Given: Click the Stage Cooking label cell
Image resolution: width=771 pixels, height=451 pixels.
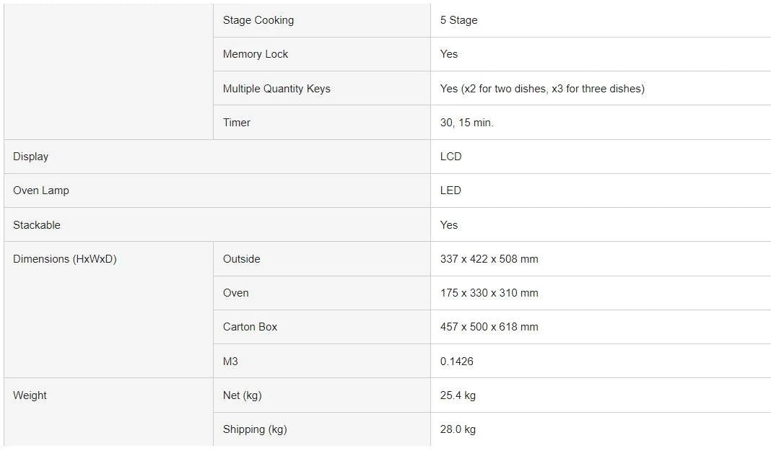Looking at the screenshot, I should point(258,20).
